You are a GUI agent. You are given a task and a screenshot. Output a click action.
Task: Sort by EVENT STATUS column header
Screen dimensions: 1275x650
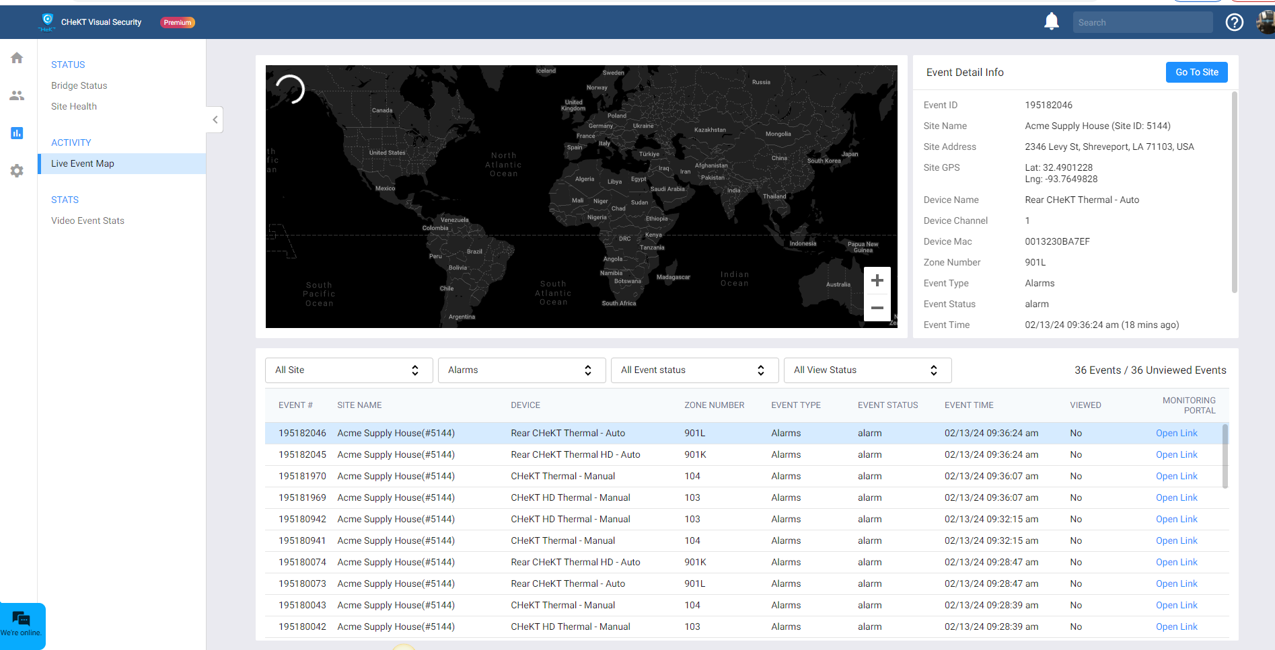pyautogui.click(x=887, y=405)
